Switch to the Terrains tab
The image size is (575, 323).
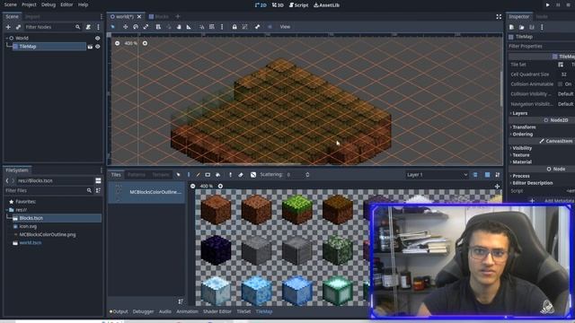click(161, 175)
